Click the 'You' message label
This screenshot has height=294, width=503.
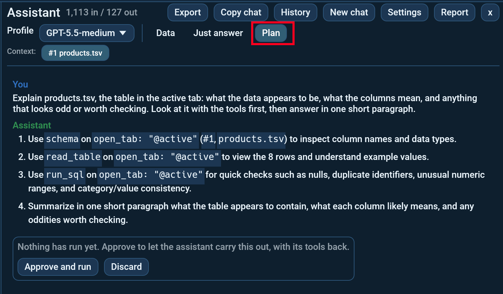20,84
